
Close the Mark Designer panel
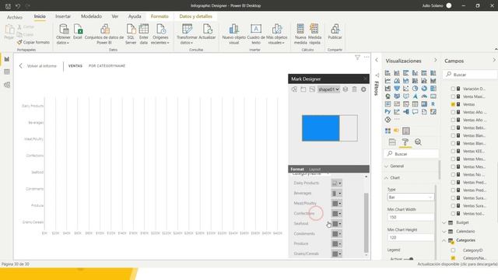(365, 79)
